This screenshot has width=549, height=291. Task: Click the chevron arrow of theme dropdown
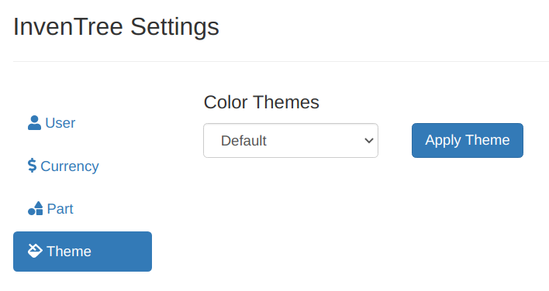click(x=368, y=140)
